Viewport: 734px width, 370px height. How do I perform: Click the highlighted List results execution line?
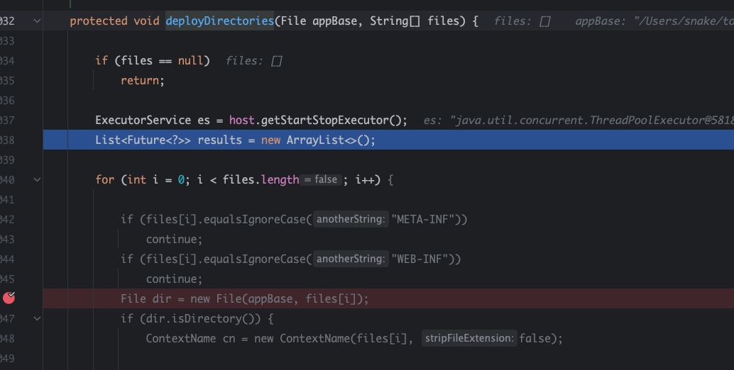tap(234, 140)
